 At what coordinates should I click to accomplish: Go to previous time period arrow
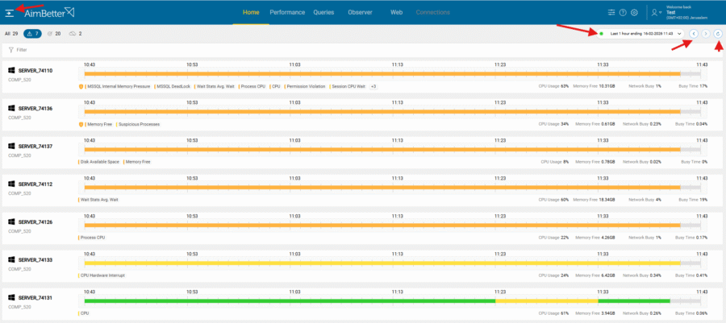(695, 34)
